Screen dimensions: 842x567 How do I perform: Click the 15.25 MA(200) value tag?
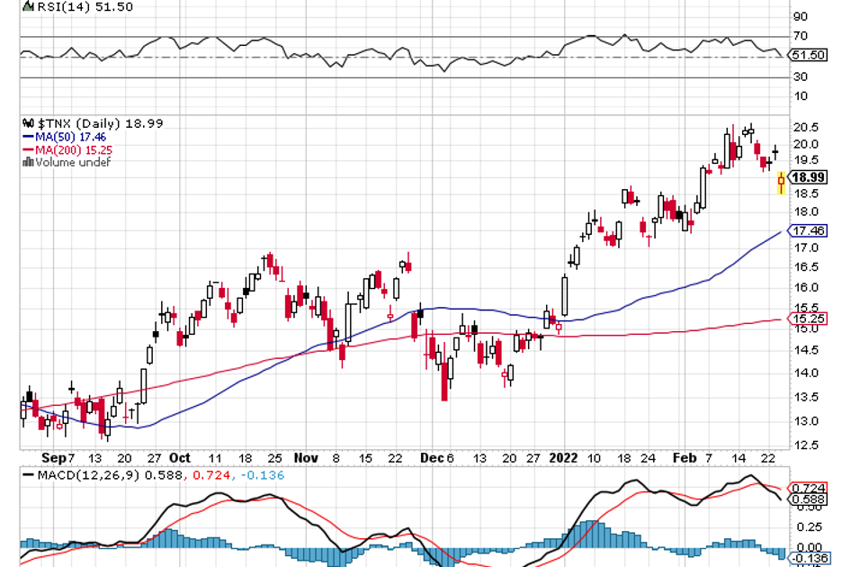tap(808, 319)
